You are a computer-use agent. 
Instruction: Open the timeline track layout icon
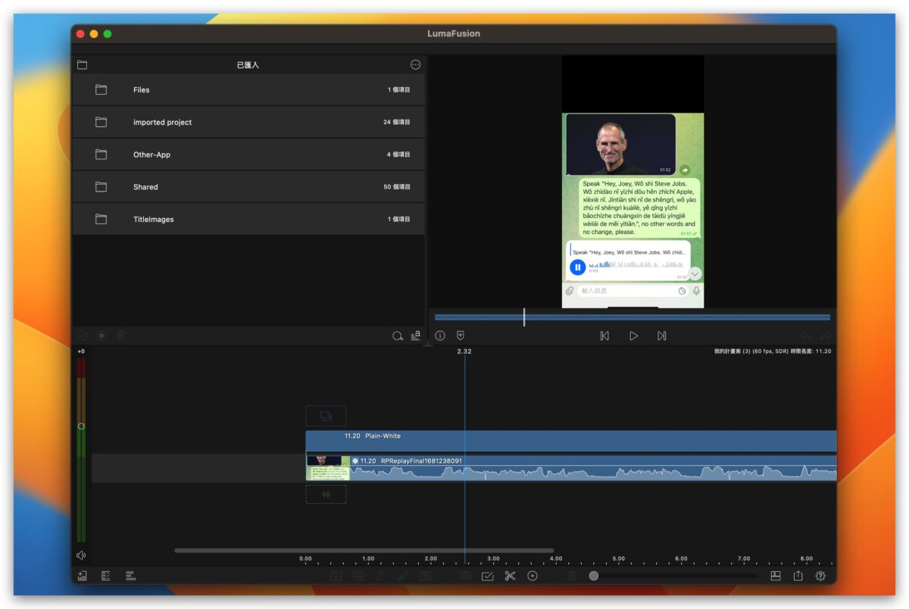130,576
